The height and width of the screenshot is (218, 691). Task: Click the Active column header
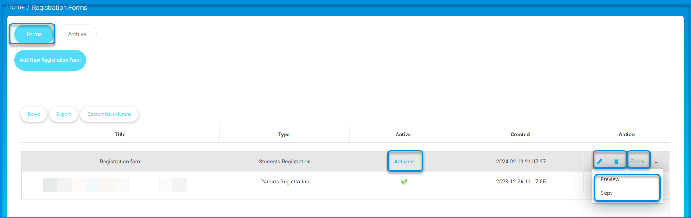coord(403,135)
